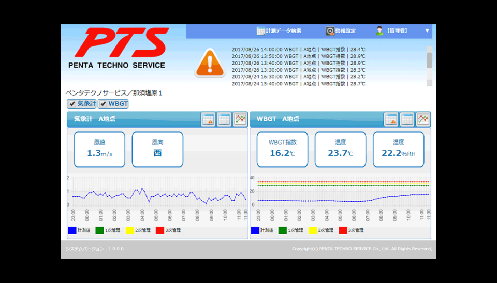Image resolution: width=497 pixels, height=283 pixels.
Task: Click alarm entry 2017/08/26 13:50:00 28.9℃
Action: coord(298,56)
